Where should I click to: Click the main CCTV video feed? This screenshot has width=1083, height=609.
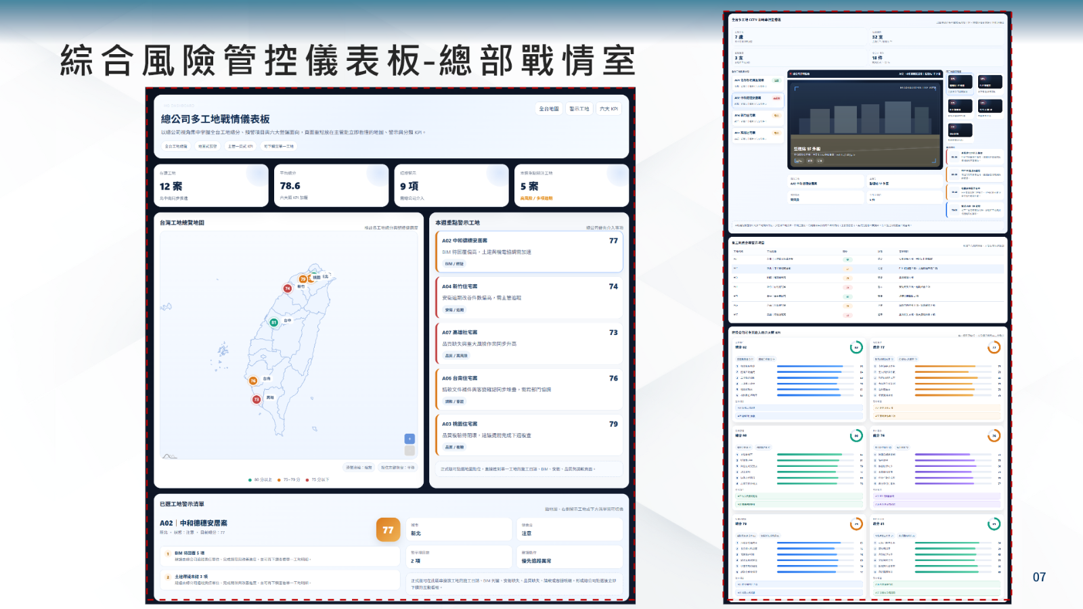pyautogui.click(x=864, y=123)
